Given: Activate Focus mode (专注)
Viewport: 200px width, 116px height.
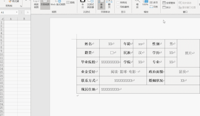Looking at the screenshot, I should point(82,4).
